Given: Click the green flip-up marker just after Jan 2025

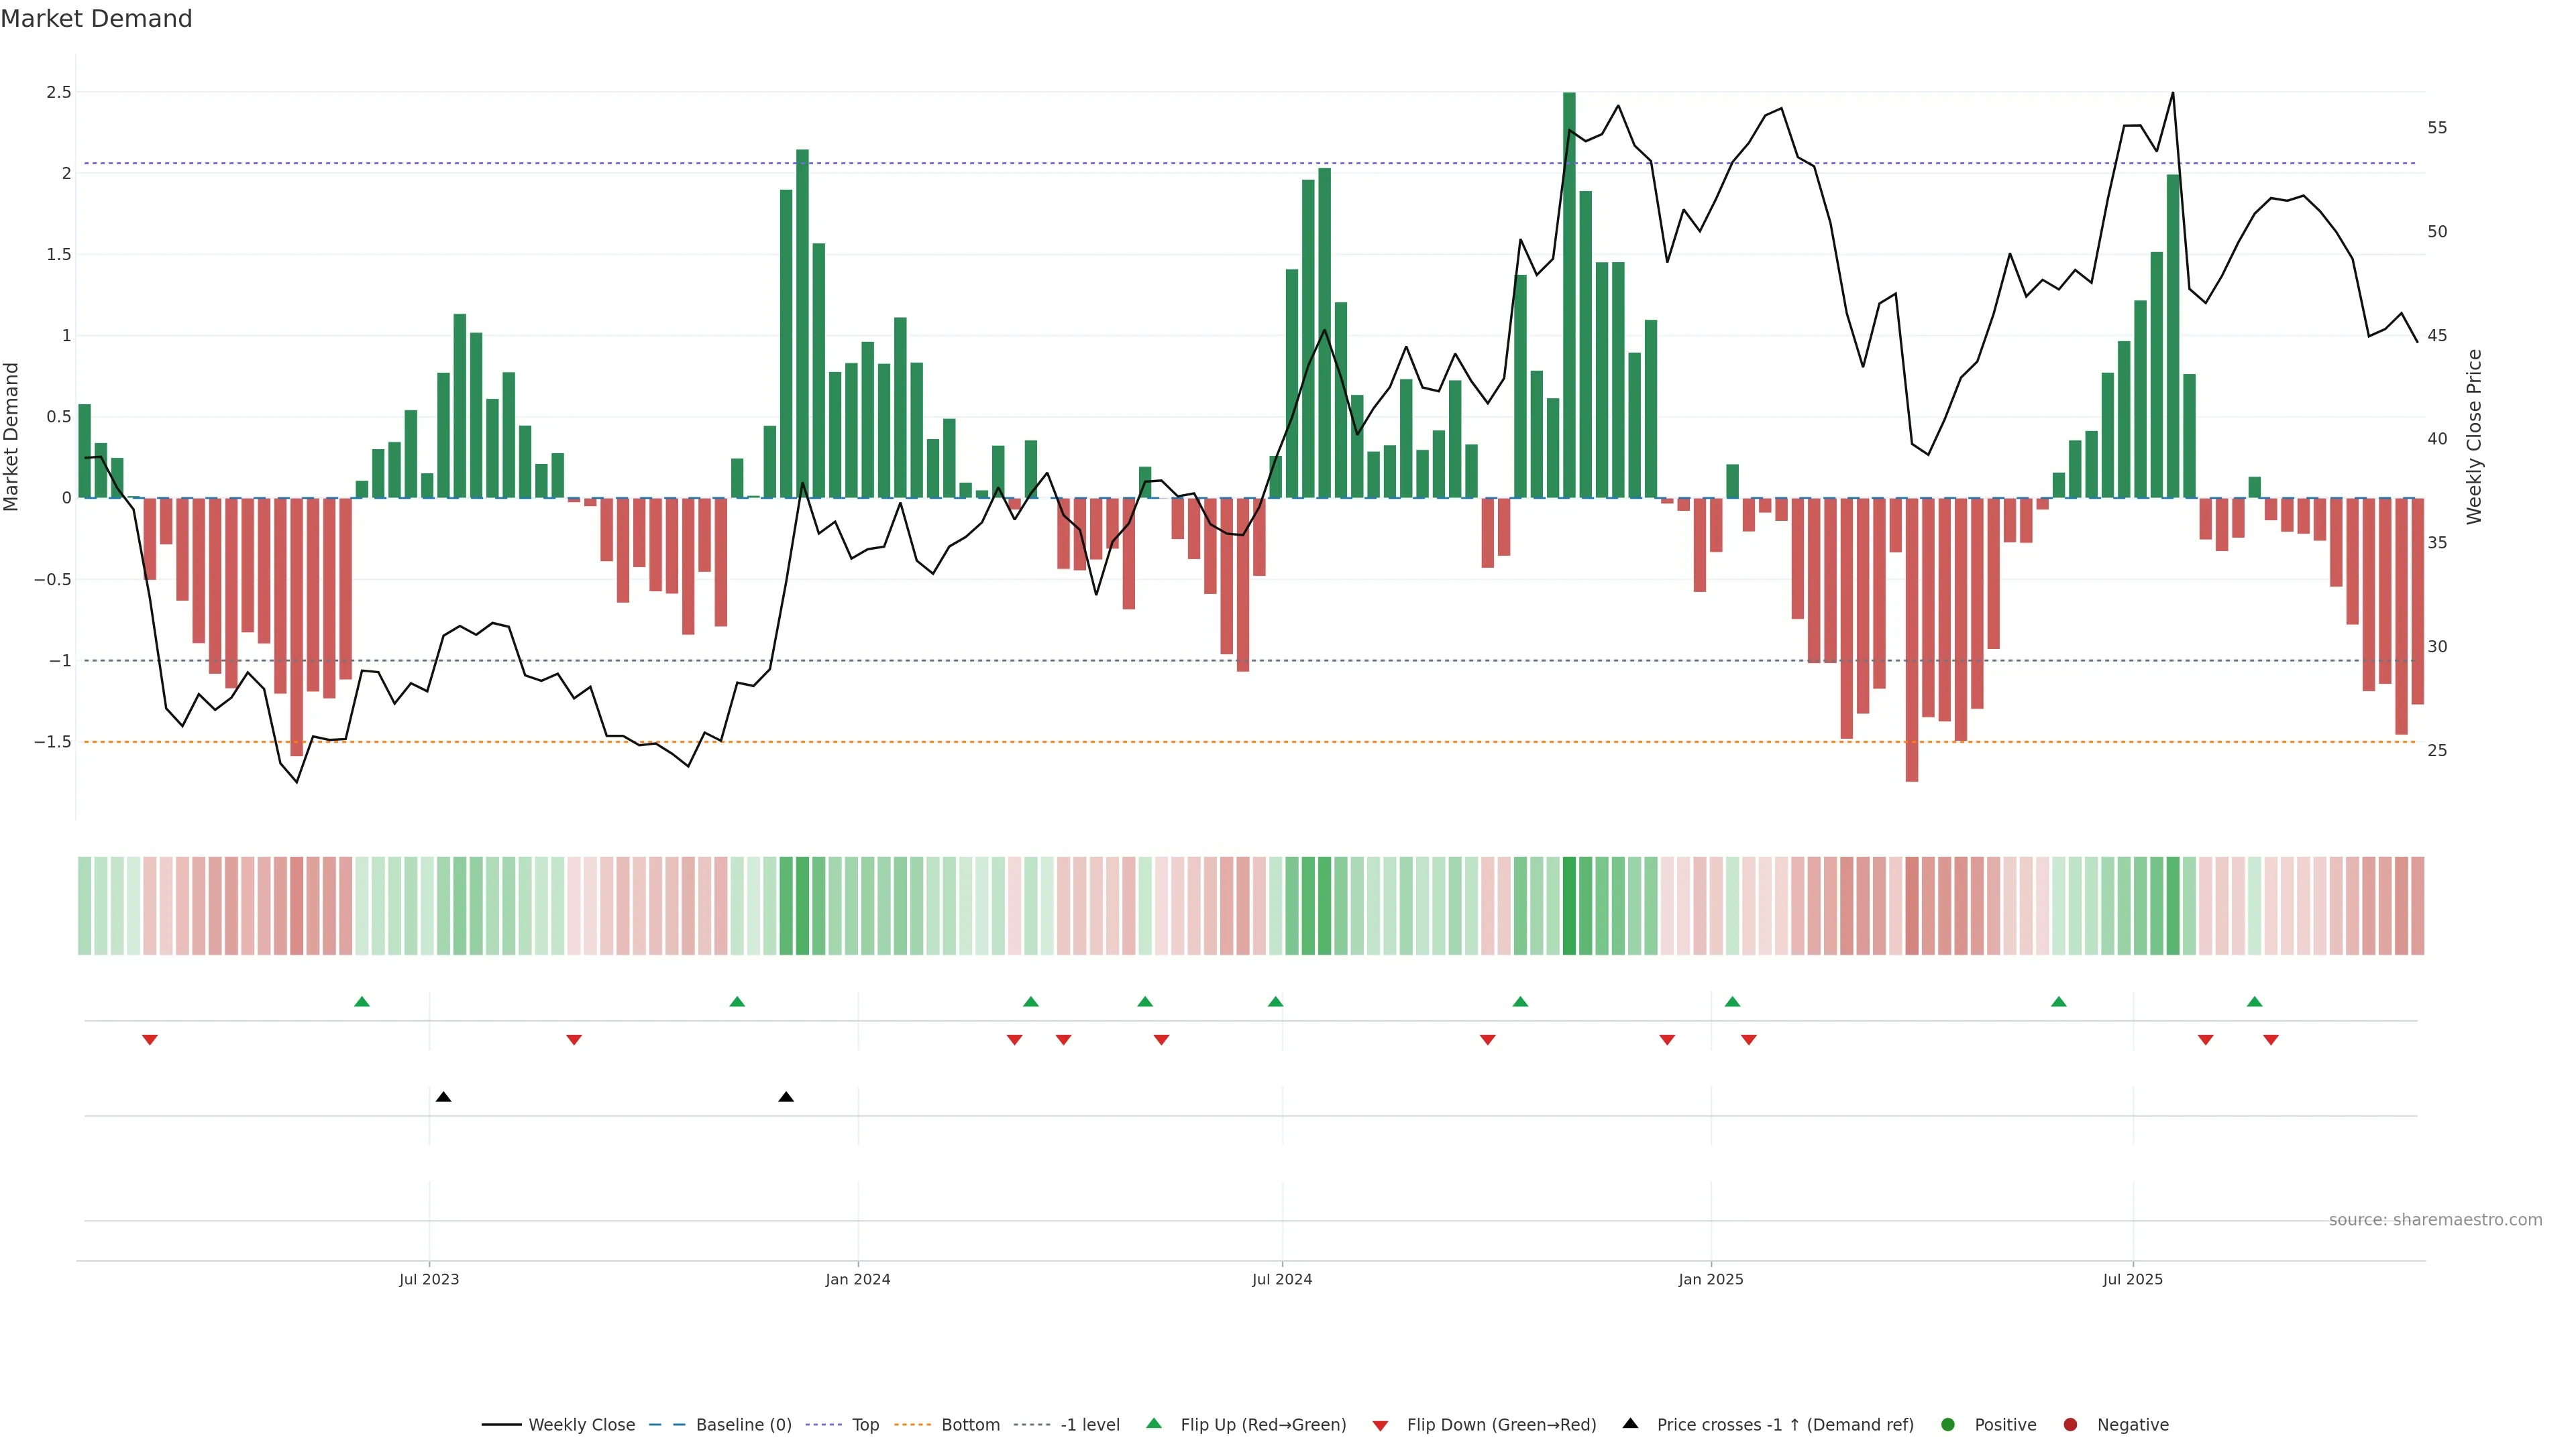Looking at the screenshot, I should coord(1733,1002).
